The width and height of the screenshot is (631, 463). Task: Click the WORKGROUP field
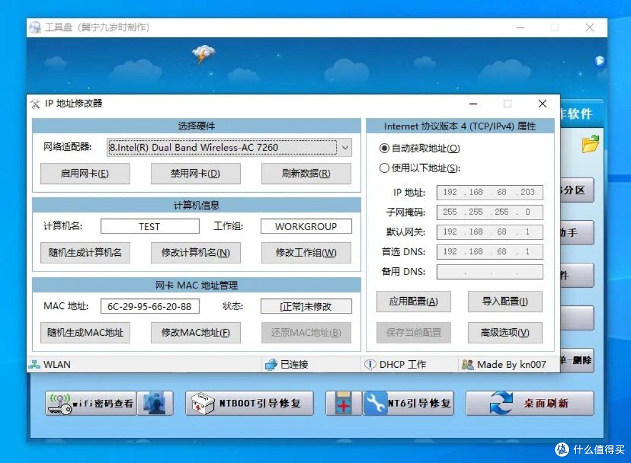(306, 227)
